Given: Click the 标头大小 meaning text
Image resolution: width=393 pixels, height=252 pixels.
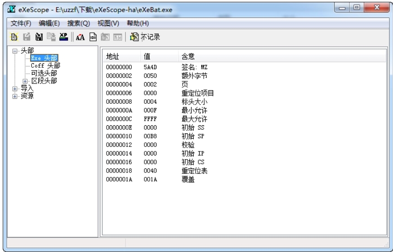Looking at the screenshot, I should pyautogui.click(x=194, y=102).
